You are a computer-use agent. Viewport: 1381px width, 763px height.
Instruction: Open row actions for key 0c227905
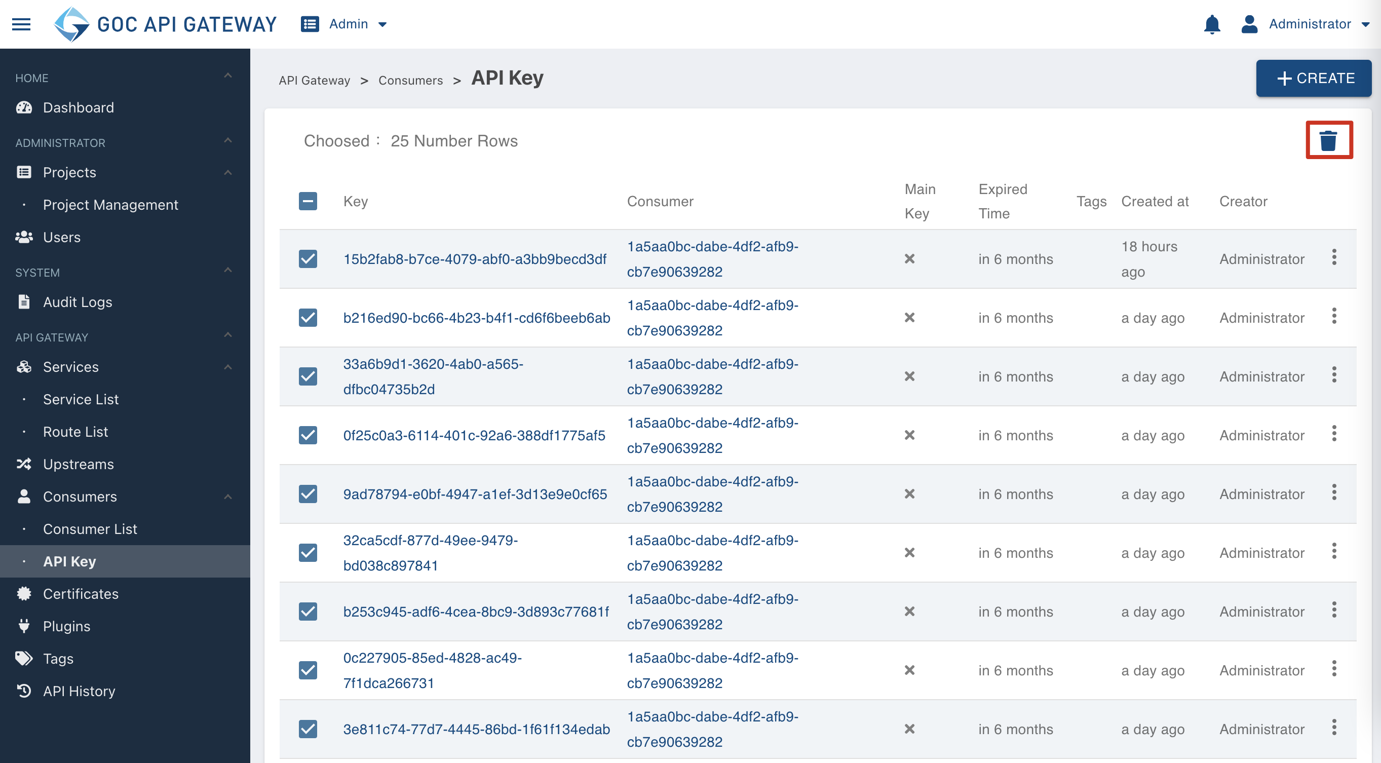click(1334, 669)
